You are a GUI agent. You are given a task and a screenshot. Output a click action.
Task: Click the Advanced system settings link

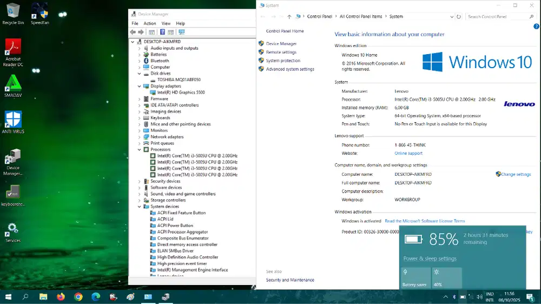[290, 69]
